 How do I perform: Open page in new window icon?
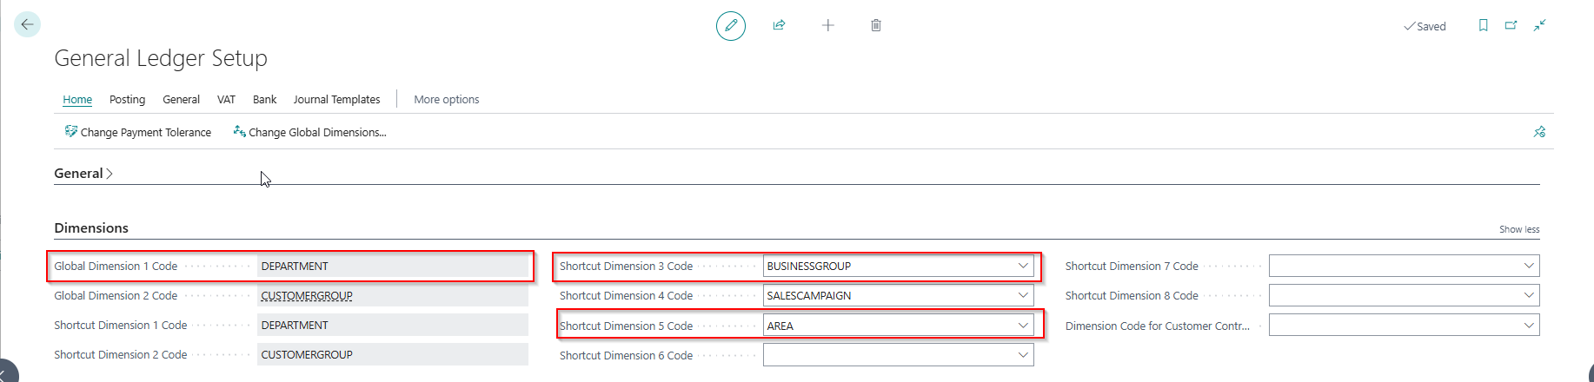point(1511,25)
